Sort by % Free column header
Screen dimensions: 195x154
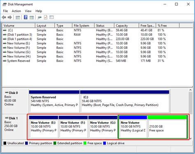(167, 25)
